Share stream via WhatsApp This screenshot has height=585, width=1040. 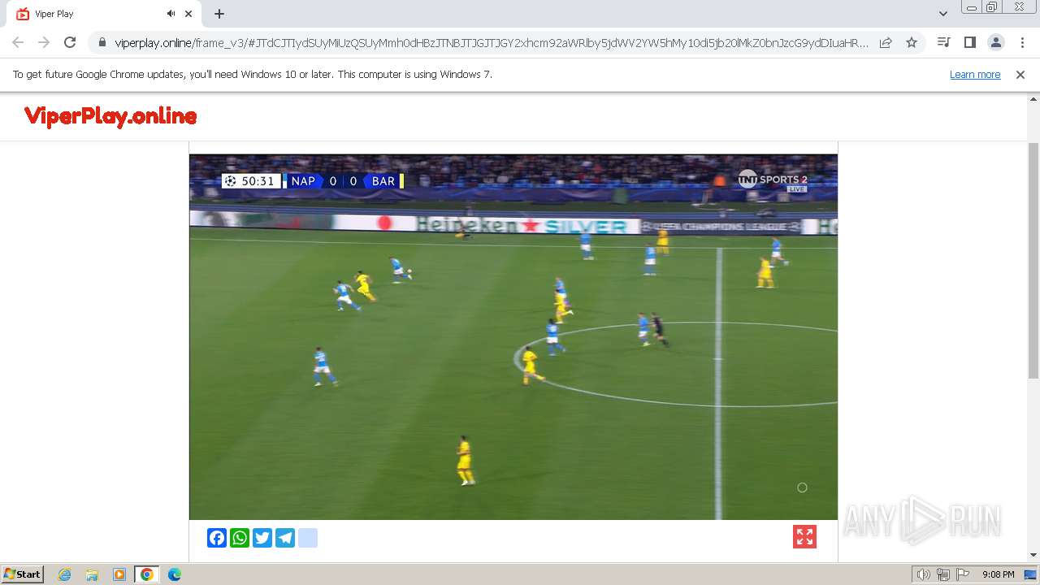point(240,538)
